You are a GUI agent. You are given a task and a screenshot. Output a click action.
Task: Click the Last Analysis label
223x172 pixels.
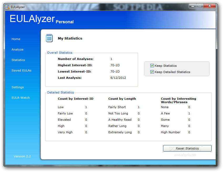(70, 78)
